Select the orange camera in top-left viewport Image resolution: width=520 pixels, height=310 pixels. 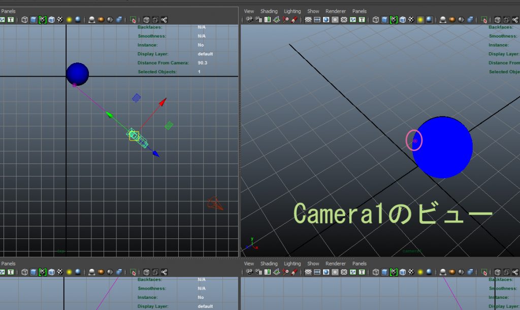click(x=215, y=204)
